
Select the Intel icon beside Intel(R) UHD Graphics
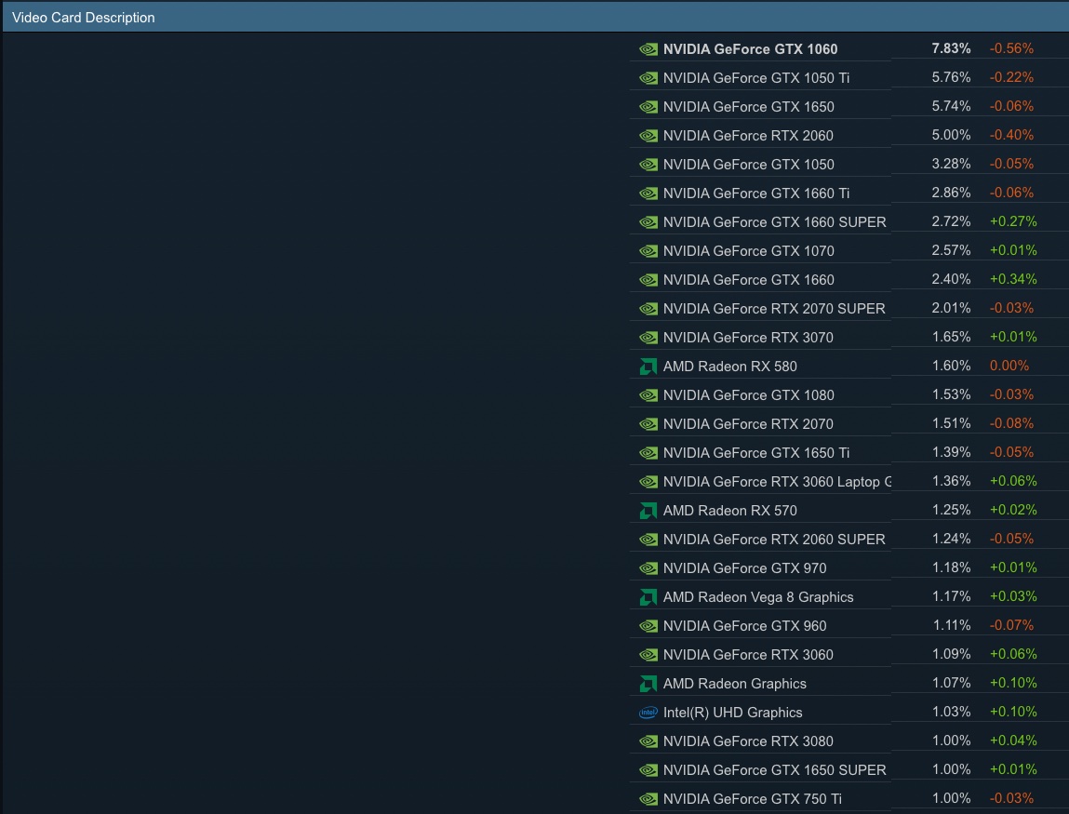(648, 712)
